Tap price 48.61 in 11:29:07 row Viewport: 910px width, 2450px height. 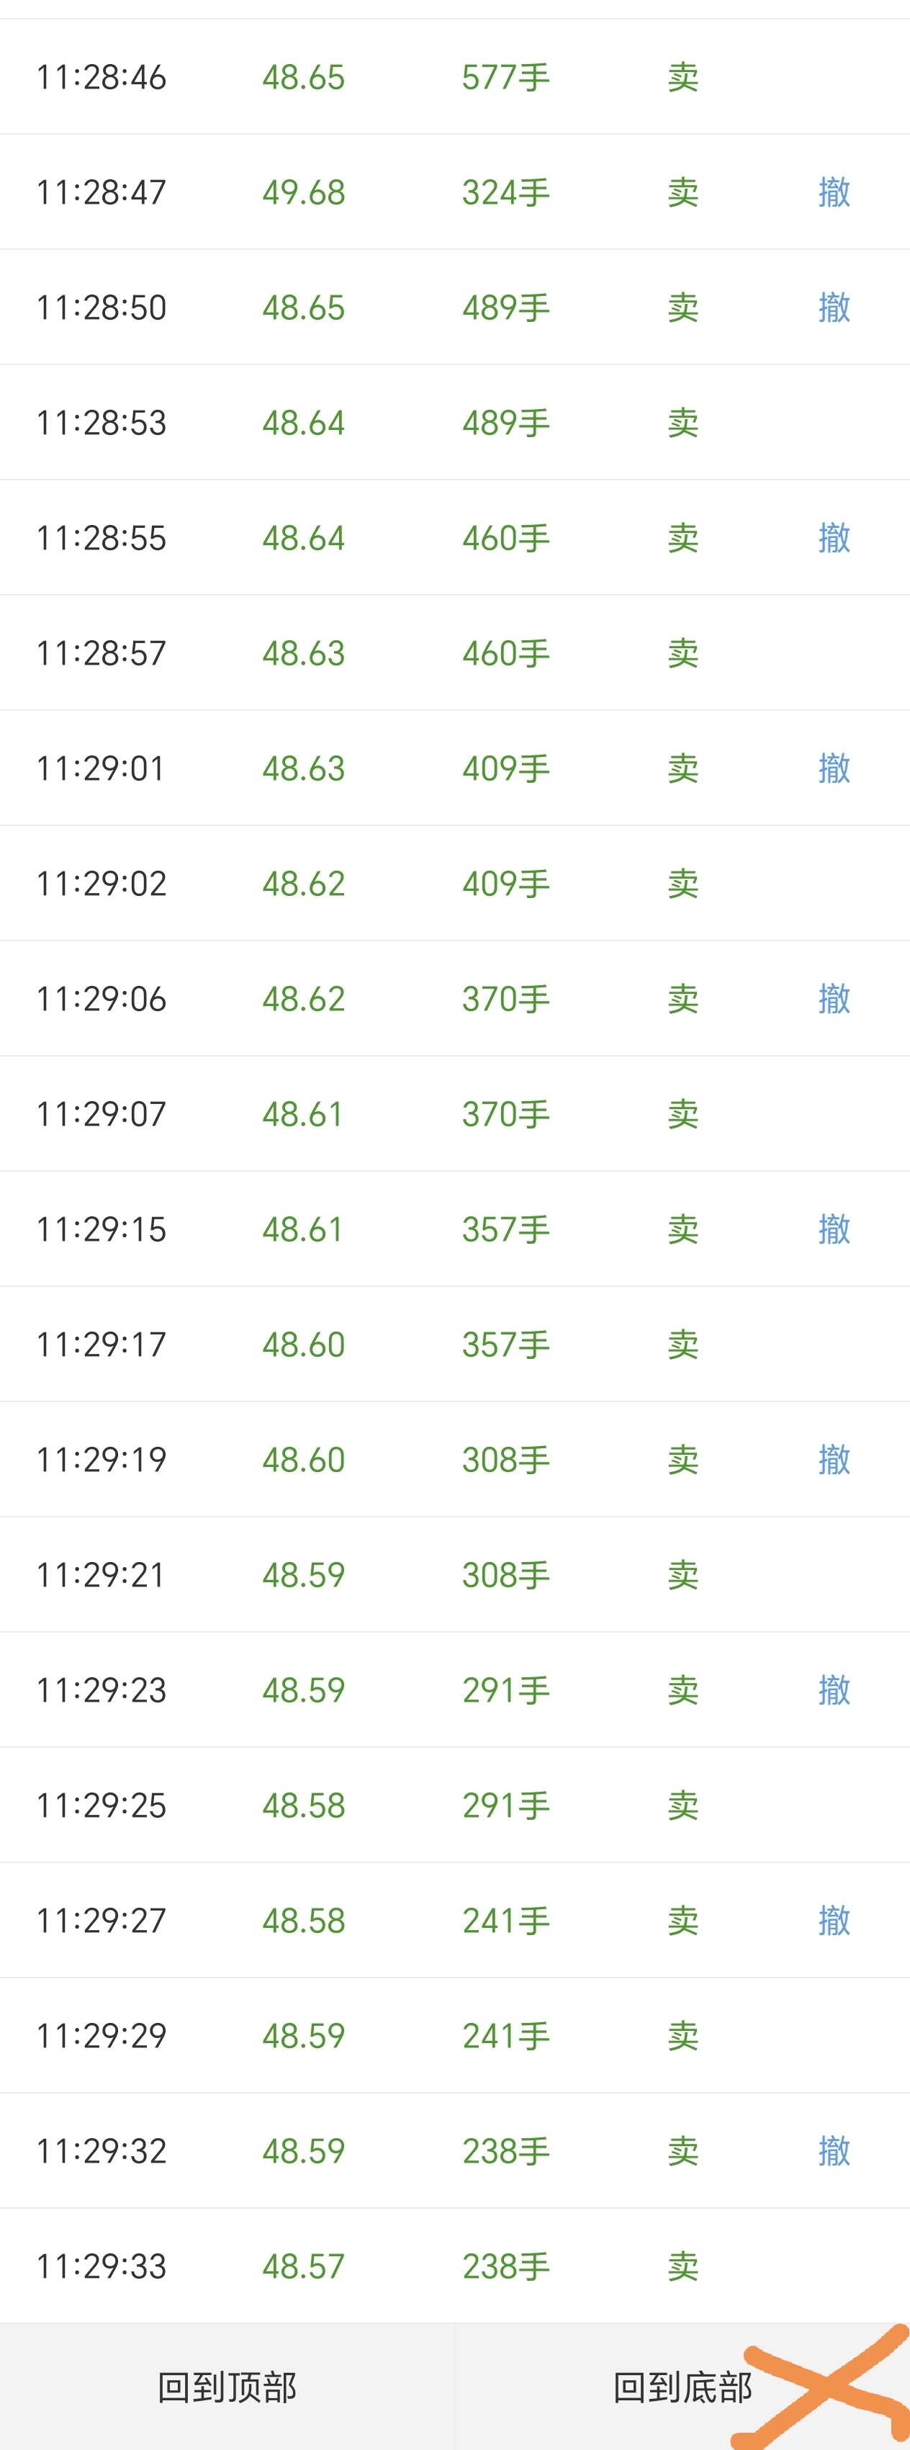(x=303, y=1113)
